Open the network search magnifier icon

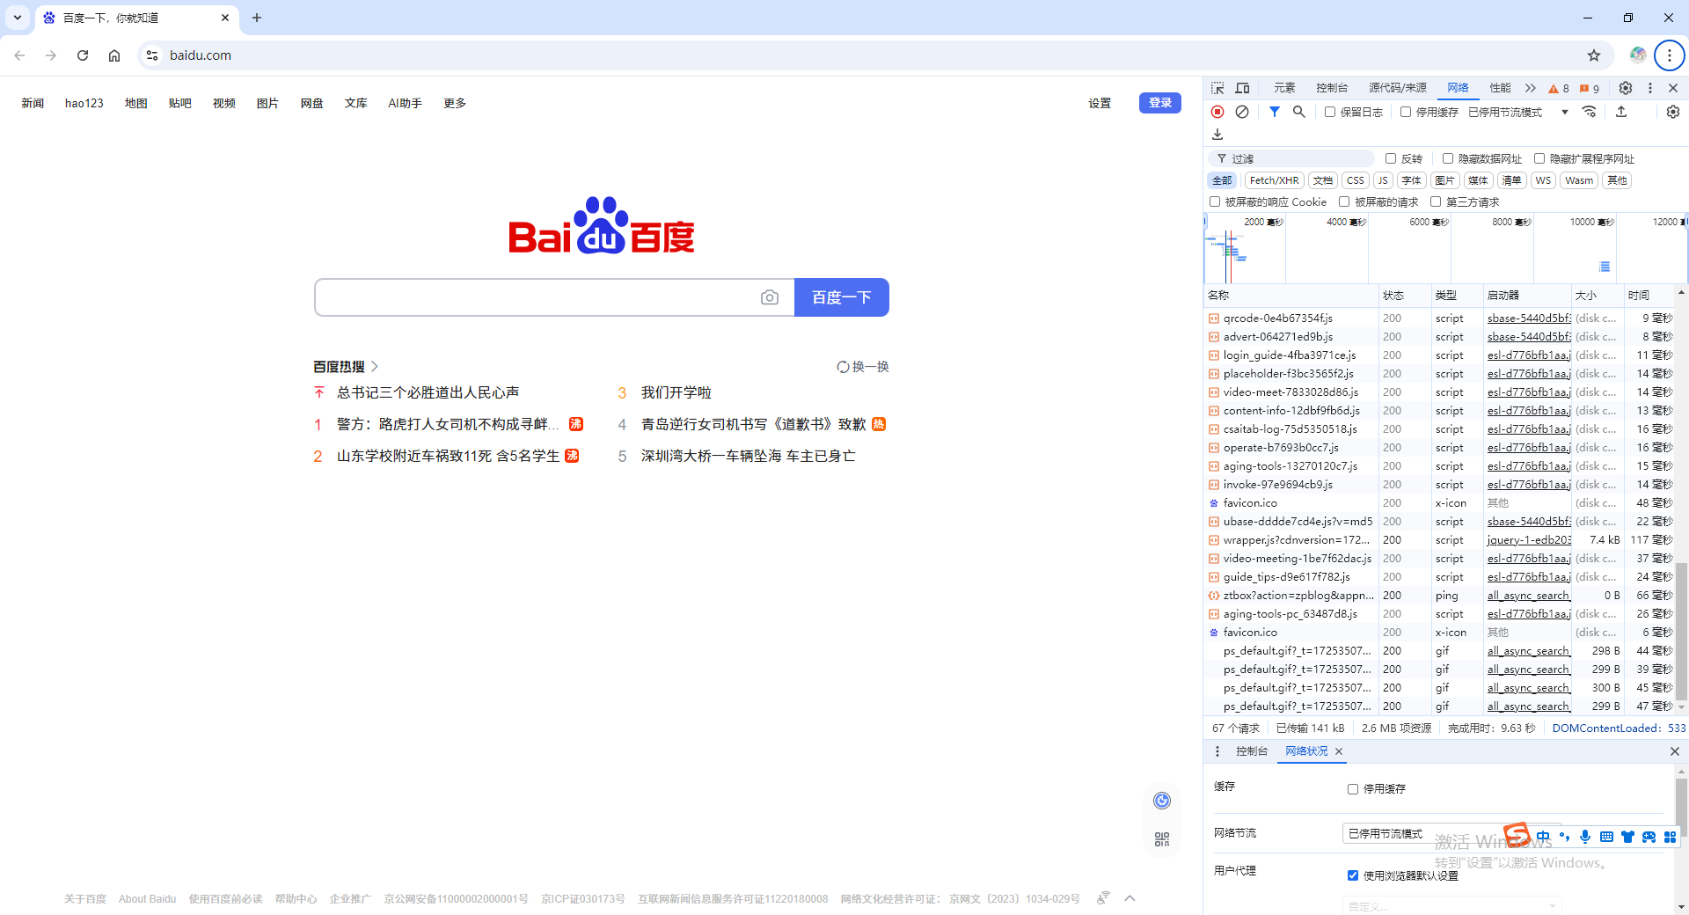[1298, 112]
